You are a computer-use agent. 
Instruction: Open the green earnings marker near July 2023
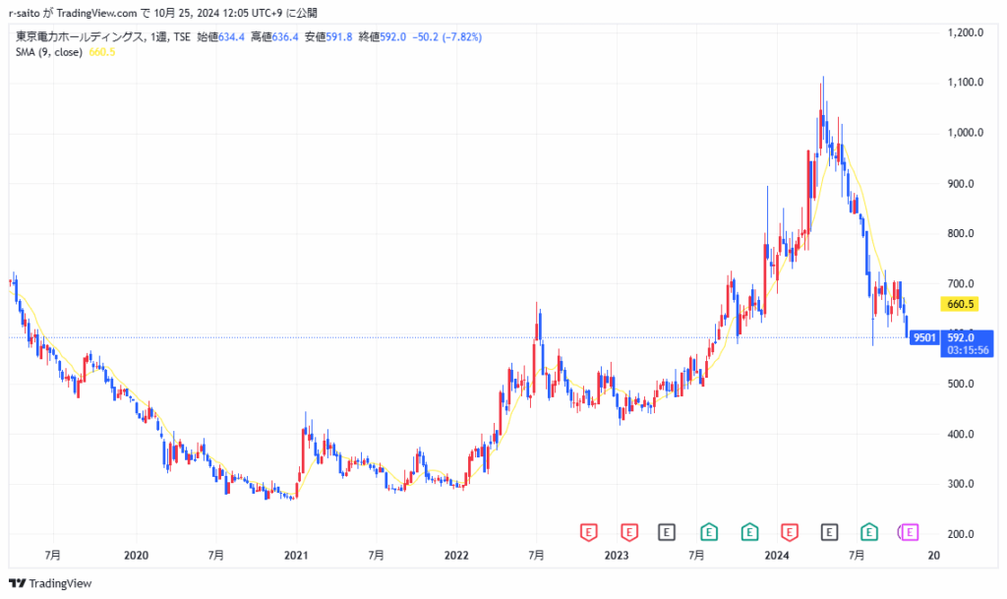click(708, 532)
